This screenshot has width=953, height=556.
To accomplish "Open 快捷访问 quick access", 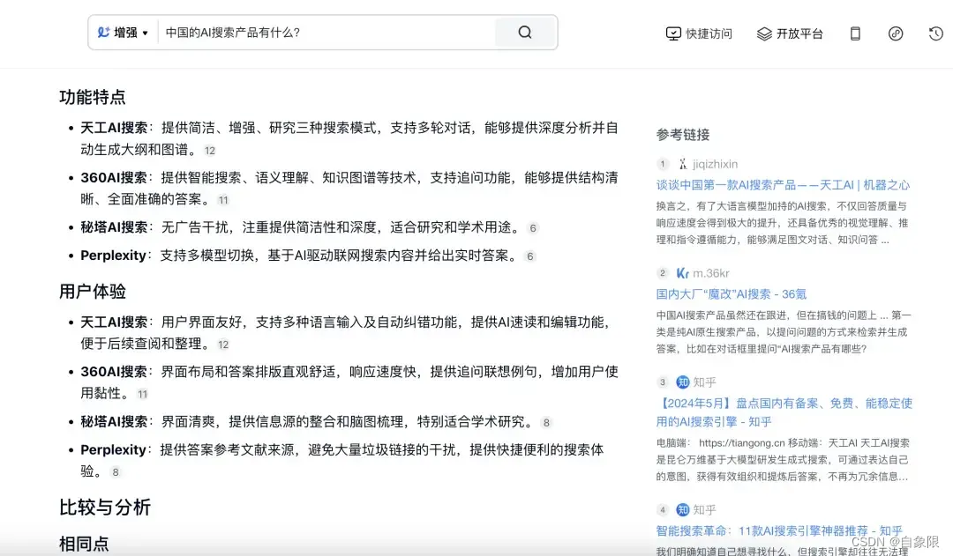I will (699, 33).
